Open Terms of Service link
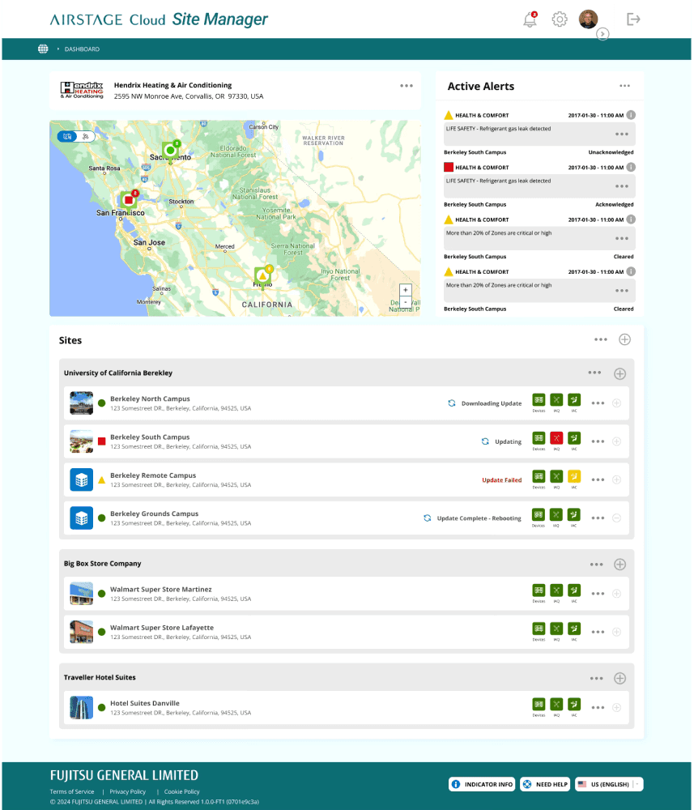Image resolution: width=694 pixels, height=810 pixels. click(x=72, y=791)
